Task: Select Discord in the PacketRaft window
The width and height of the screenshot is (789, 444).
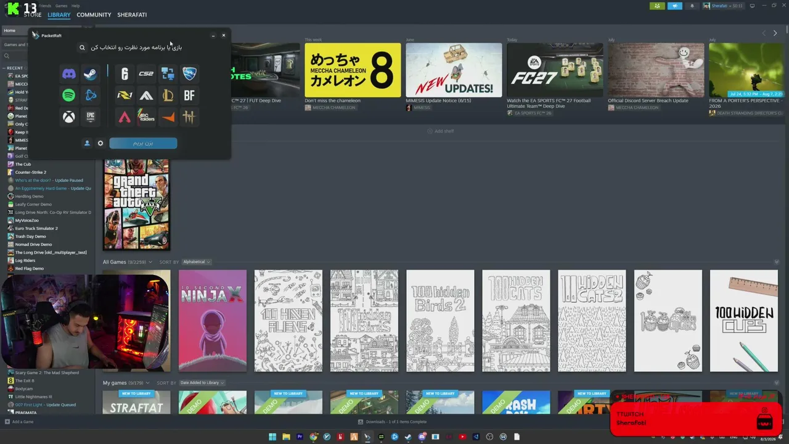Action: 68,74
